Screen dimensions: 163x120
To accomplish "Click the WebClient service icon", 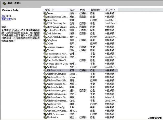I will (x=45, y=67).
